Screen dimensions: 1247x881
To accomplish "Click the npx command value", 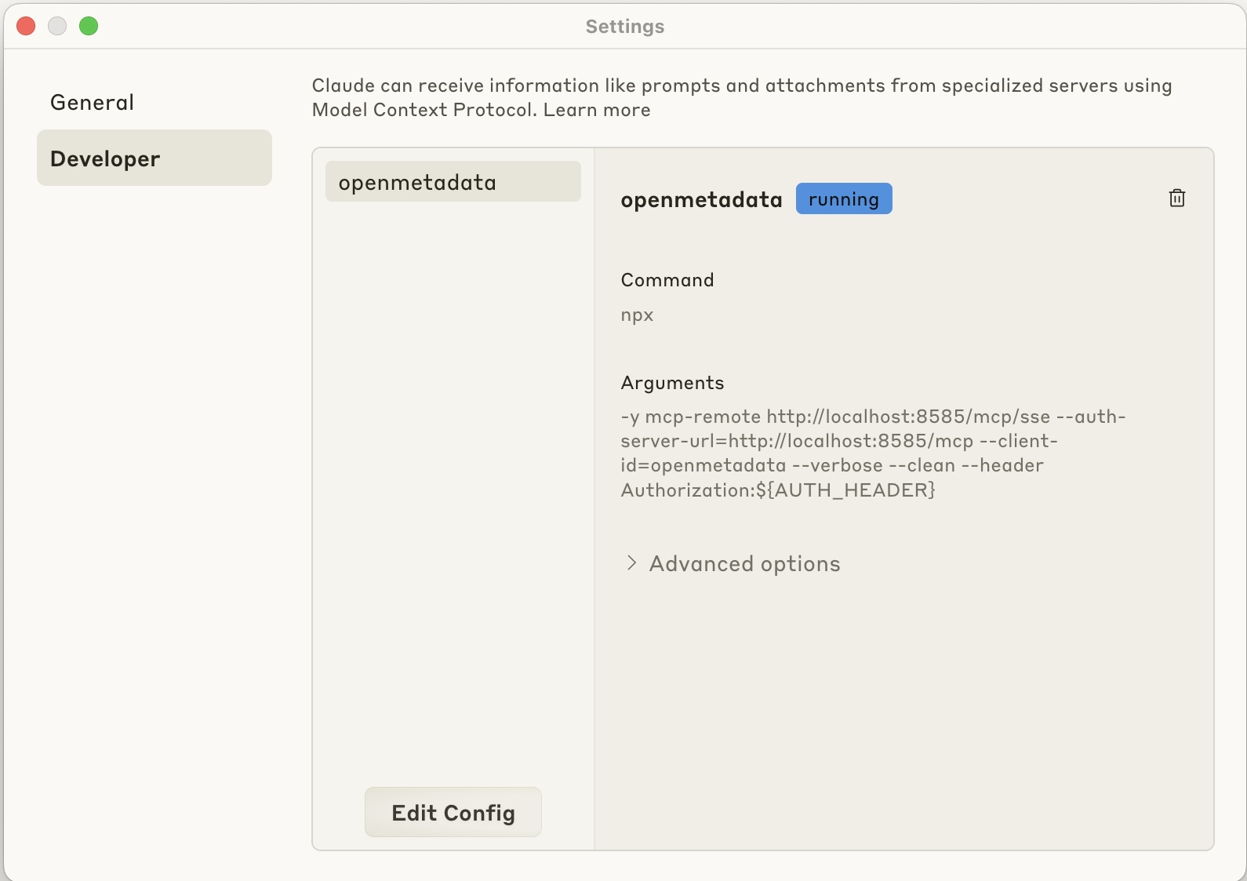I will [637, 315].
